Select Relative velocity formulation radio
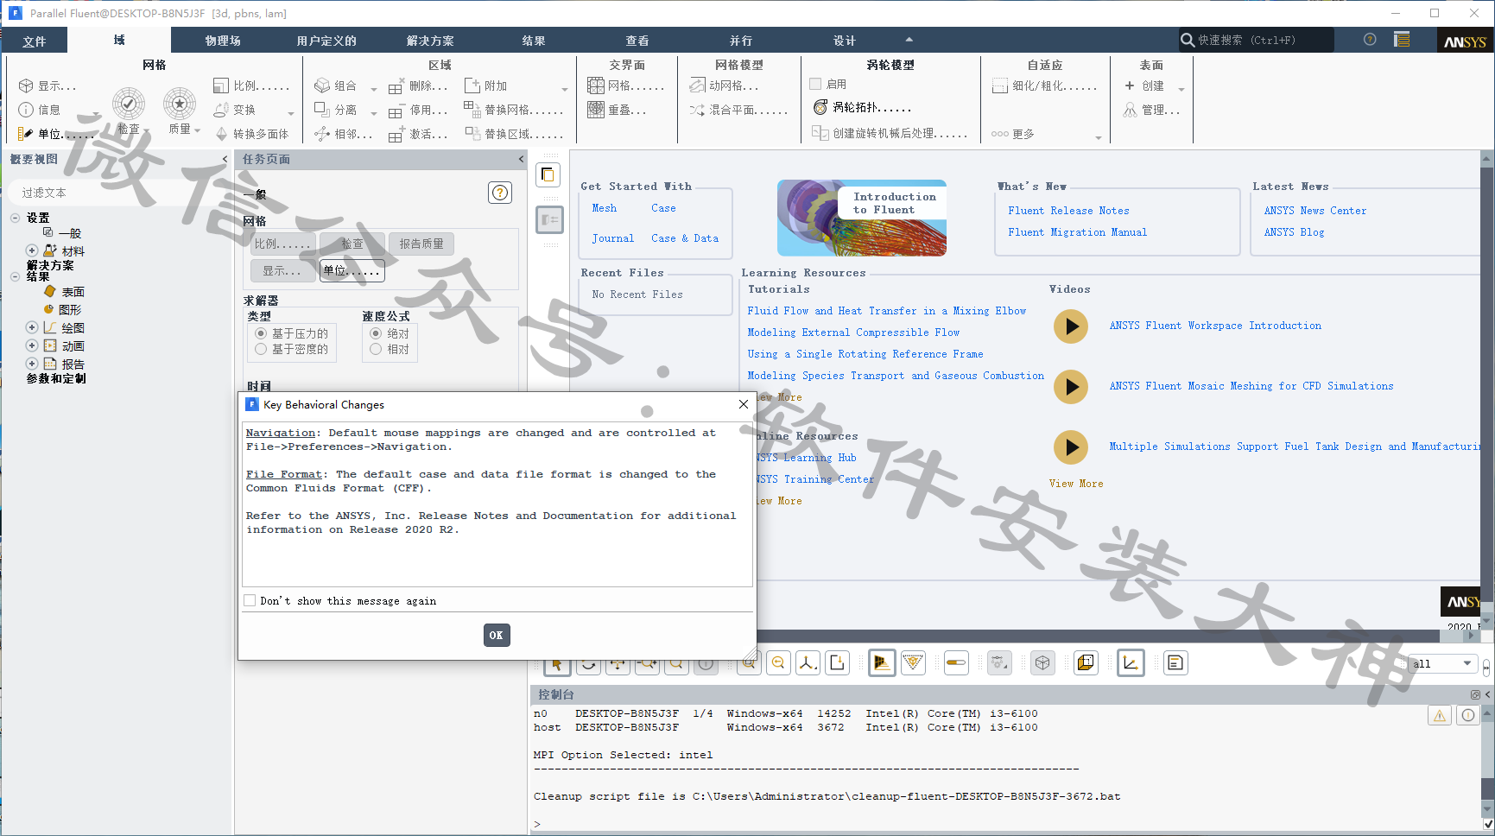1495x836 pixels. pos(376,349)
